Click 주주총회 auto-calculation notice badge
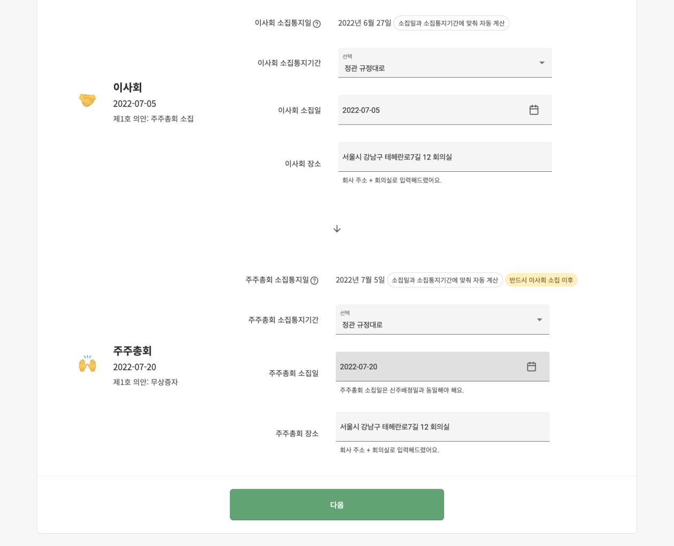Screen dimensions: 674x546 tap(445, 280)
